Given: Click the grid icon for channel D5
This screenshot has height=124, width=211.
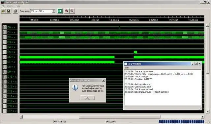Looking at the screenshot, I should point(4,52).
